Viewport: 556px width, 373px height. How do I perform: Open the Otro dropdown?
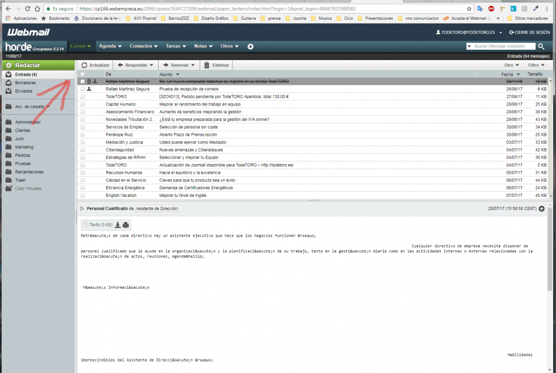[512, 65]
